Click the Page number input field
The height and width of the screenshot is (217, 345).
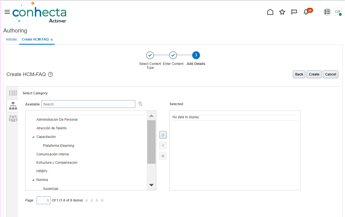43,200
